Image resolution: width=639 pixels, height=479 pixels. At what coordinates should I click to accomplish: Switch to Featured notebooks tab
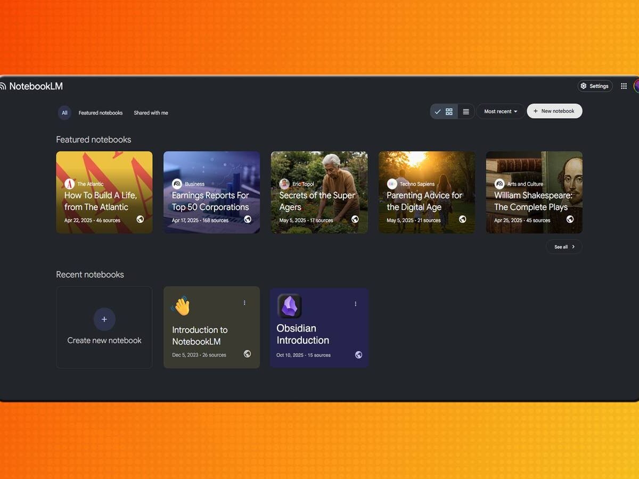[101, 113]
